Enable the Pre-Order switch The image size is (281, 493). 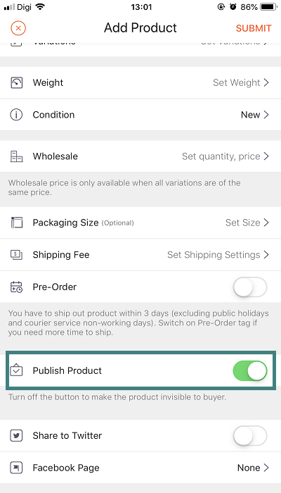[250, 287]
